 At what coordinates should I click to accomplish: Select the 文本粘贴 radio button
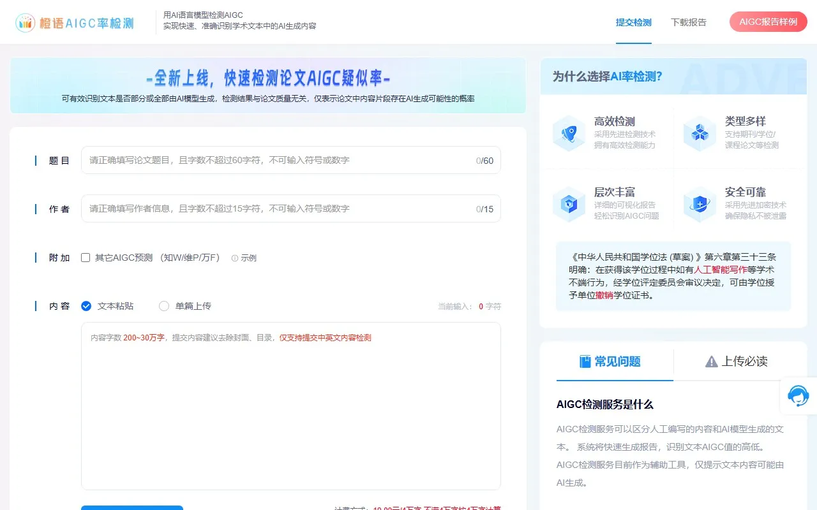[x=86, y=306]
